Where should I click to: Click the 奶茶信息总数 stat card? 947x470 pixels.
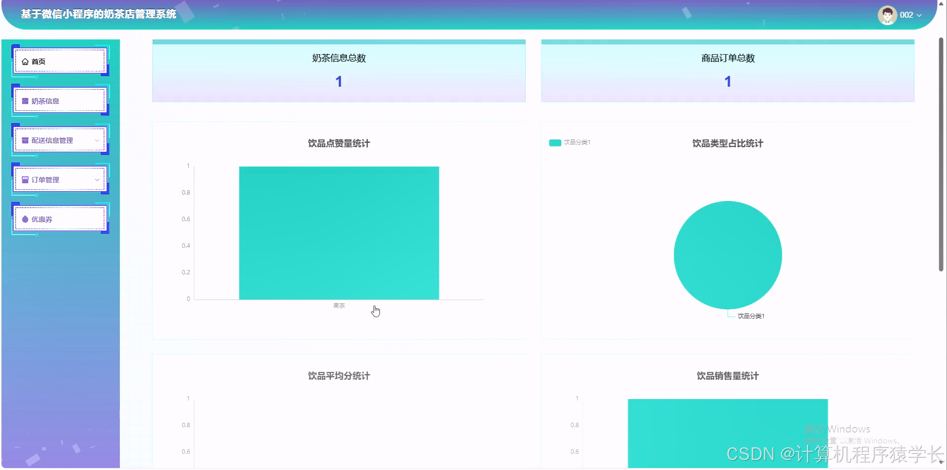coord(339,70)
